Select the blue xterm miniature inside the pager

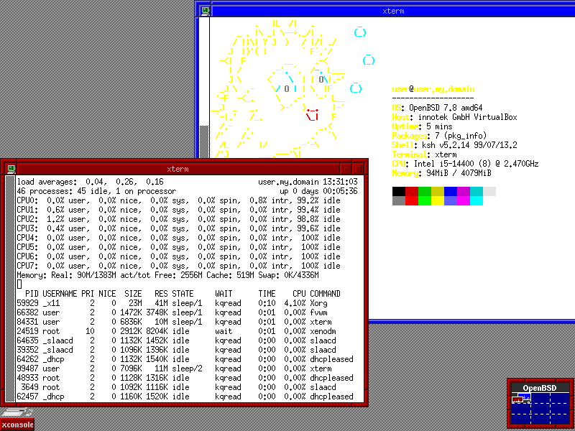[x=527, y=396]
